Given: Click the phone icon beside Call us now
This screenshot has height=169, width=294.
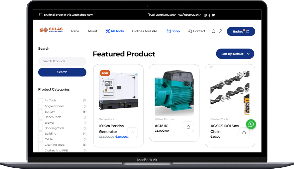Looking at the screenshot, I should pos(149,15).
